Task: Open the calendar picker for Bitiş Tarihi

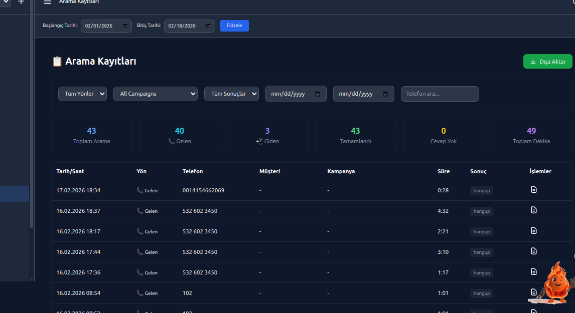Action: (208, 26)
